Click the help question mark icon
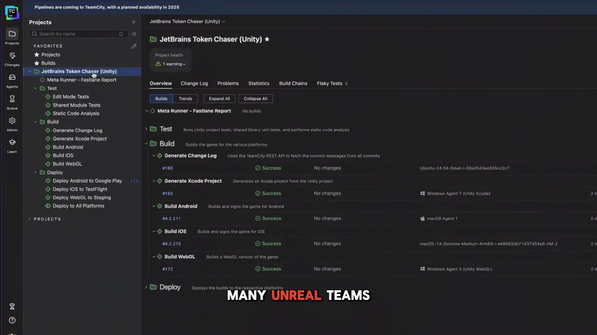 12,320
